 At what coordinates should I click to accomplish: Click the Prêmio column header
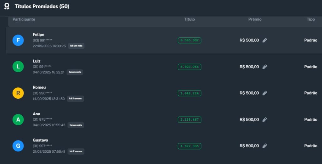[255, 19]
